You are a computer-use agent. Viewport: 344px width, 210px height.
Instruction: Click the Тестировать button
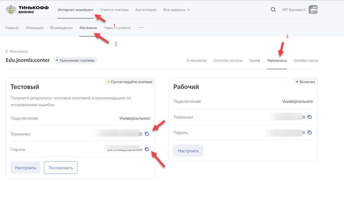click(60, 167)
